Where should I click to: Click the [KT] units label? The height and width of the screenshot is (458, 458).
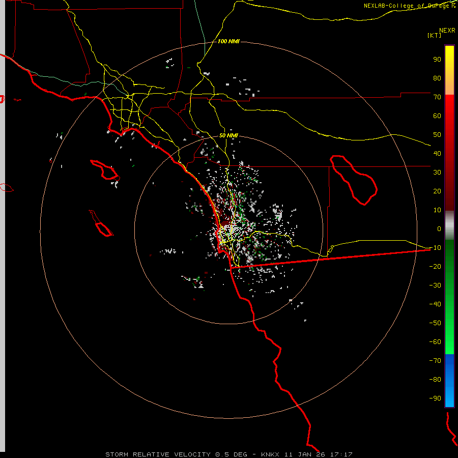[434, 35]
